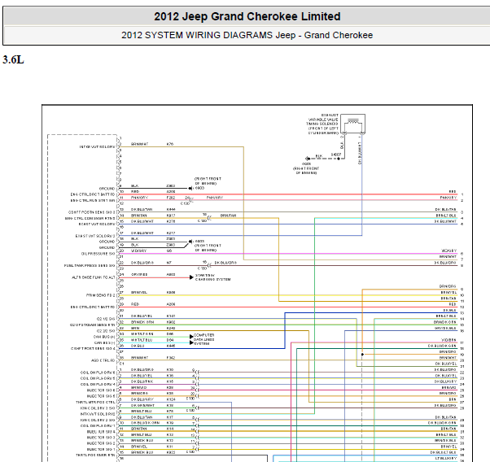Image resolution: width=490 pixels, height=462 pixels.
Task: Click the "FUEL TANK PRESS SENS SIG" pin label
Action: [90, 265]
